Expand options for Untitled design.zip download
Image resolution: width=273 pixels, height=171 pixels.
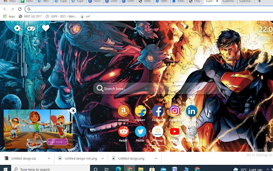(49, 159)
